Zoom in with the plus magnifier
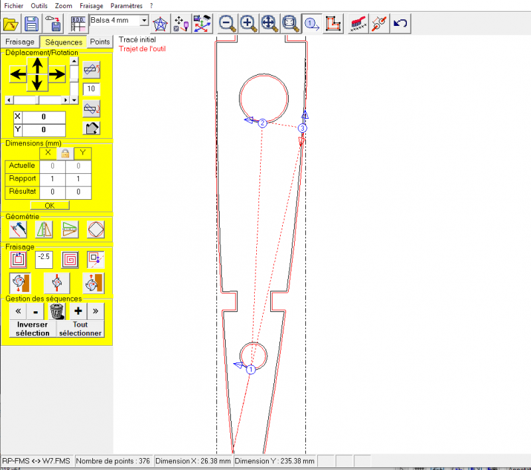Image resolution: width=531 pixels, height=470 pixels. 248,24
